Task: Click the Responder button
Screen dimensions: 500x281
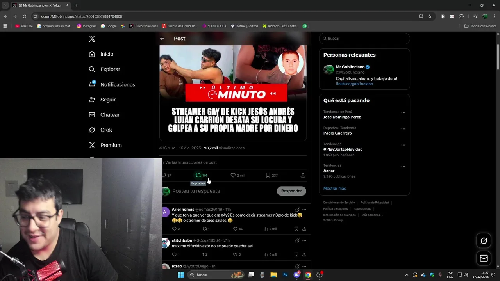Action: (x=291, y=191)
